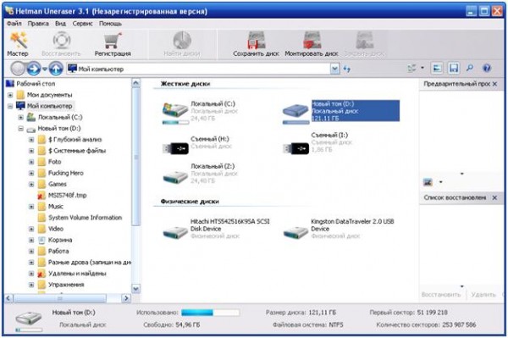Launch the Мастер wizard tool

[x=18, y=44]
